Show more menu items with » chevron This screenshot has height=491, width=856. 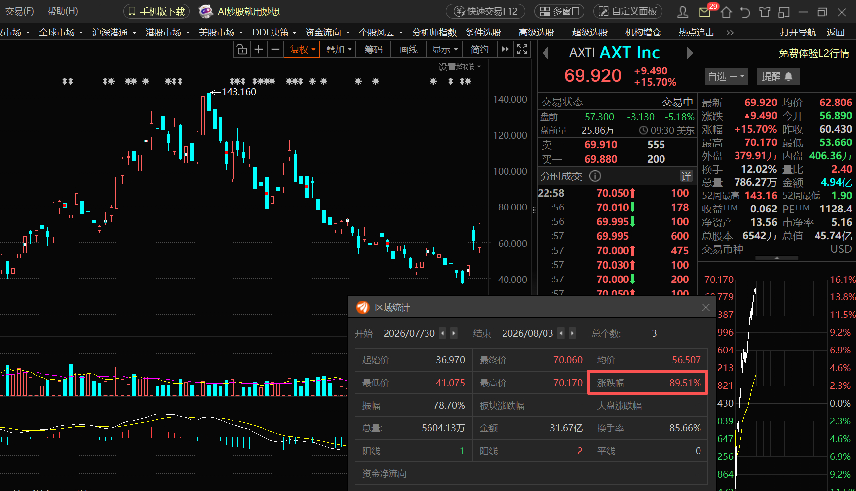(x=730, y=33)
